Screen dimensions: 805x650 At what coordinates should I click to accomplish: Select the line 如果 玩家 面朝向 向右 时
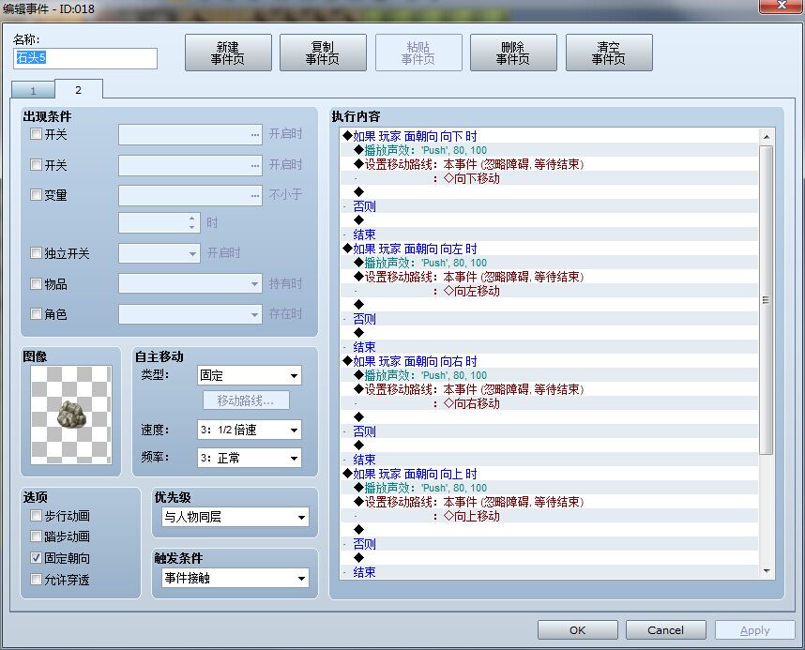(550, 361)
